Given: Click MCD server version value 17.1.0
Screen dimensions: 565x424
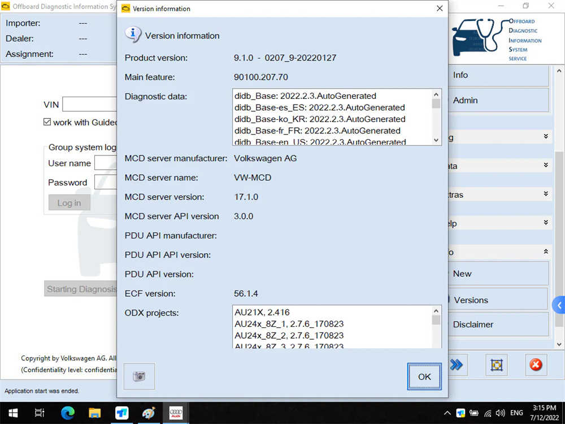Looking at the screenshot, I should (x=246, y=197).
